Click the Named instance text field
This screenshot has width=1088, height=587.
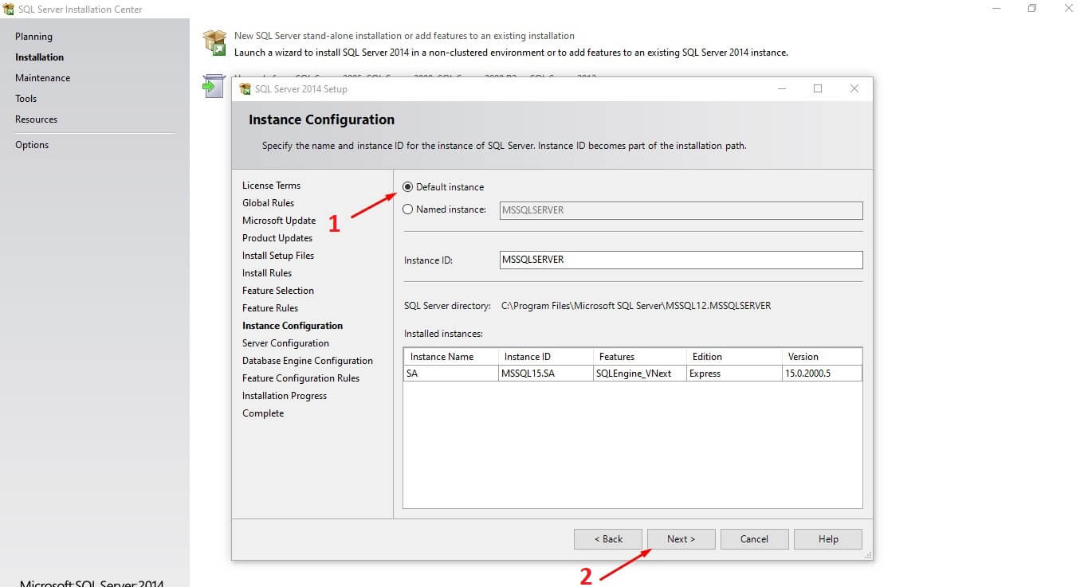pos(681,210)
